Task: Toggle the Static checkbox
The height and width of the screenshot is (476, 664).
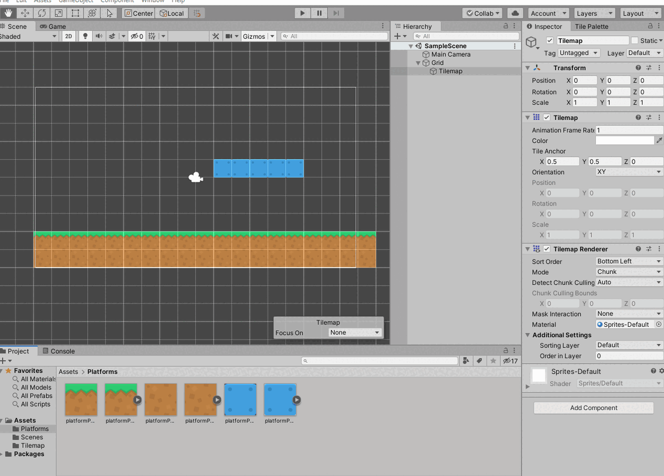Action: pyautogui.click(x=635, y=40)
